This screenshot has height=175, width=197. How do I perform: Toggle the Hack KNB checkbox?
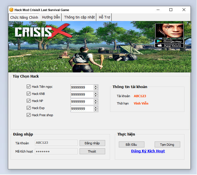click(28, 94)
